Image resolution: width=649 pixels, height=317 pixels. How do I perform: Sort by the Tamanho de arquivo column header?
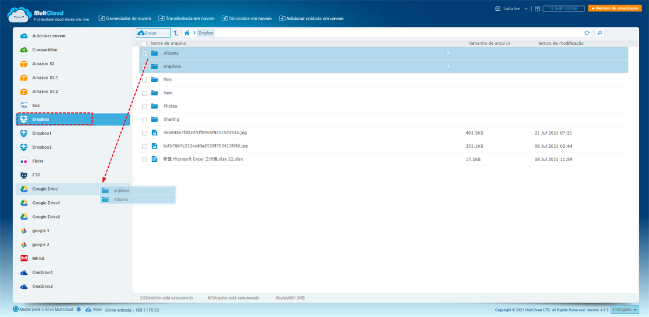pos(489,43)
